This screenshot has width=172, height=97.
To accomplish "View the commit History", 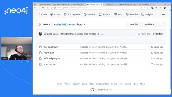I will pos(158,34).
